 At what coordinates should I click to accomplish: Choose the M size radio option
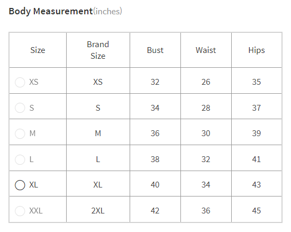(x=20, y=133)
